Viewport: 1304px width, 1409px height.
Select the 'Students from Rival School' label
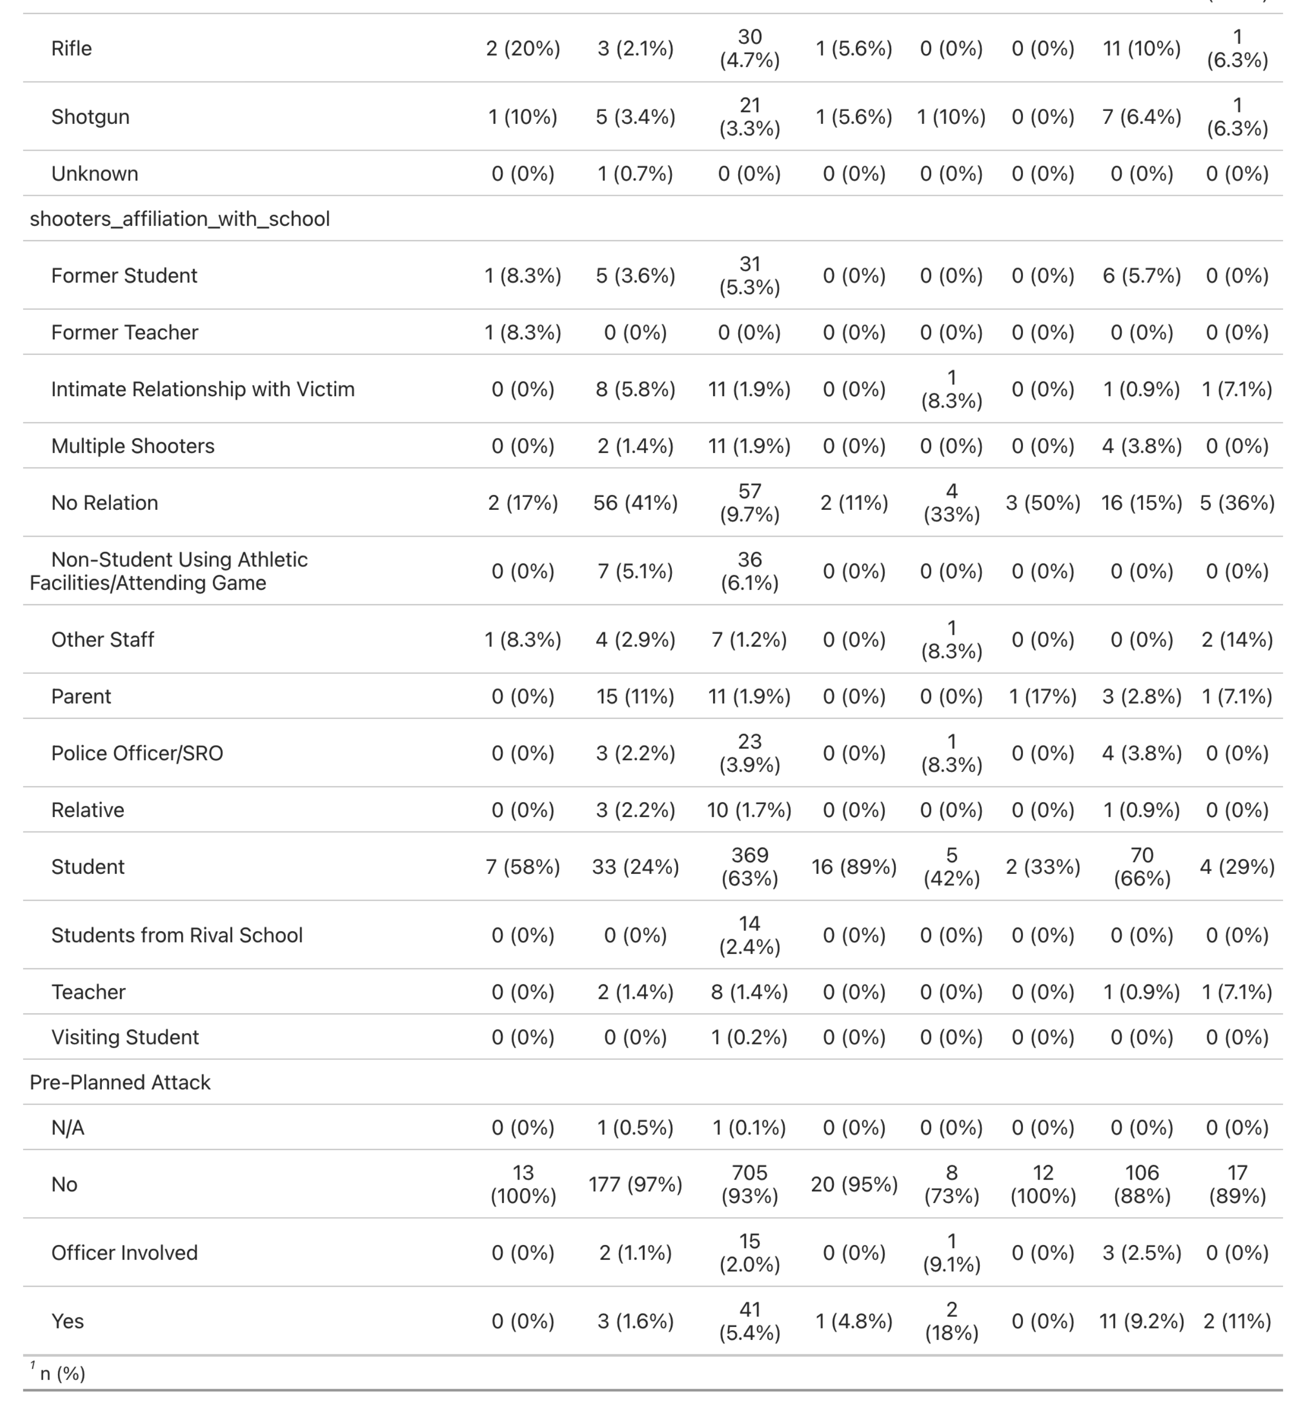[176, 935]
